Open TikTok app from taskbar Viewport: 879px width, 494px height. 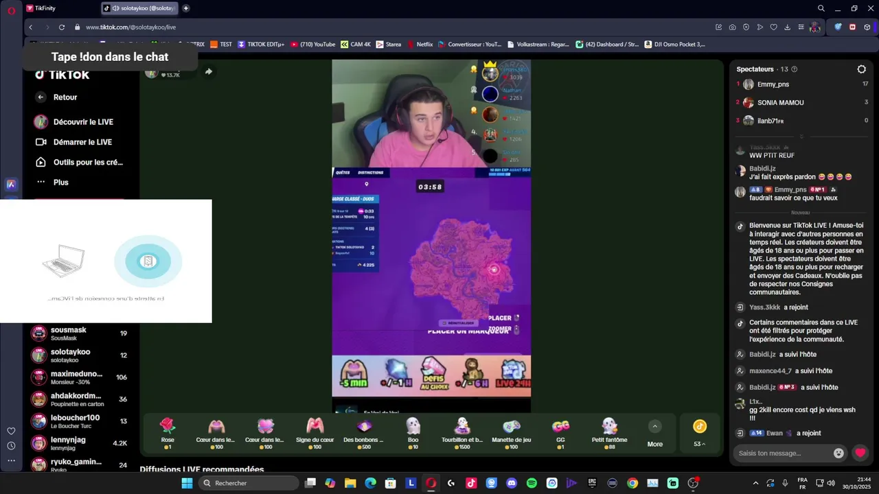(471, 483)
